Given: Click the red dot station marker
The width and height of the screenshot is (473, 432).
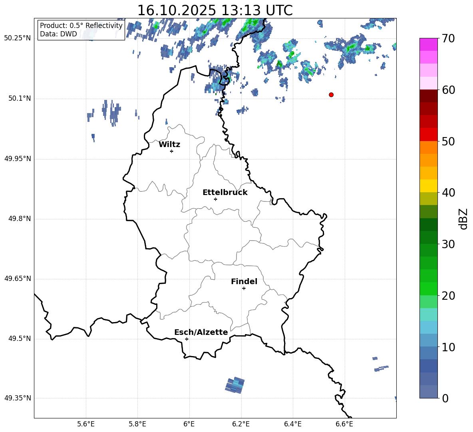Looking at the screenshot, I should coord(331,95).
